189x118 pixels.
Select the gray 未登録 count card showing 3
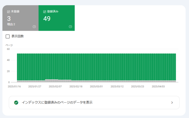(20, 18)
